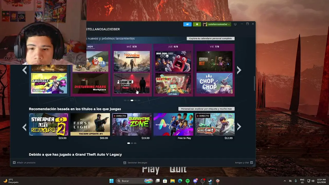
Task: Open Discord from taskbar
Action: click(195, 181)
